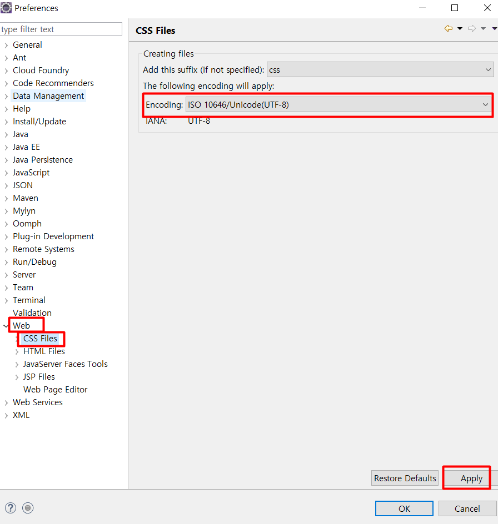Select Terminal preferences
Viewport: 498px width, 524px height.
pos(29,300)
